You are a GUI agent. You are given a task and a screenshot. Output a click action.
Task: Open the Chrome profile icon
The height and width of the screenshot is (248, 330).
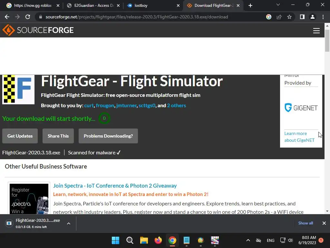coord(313,17)
